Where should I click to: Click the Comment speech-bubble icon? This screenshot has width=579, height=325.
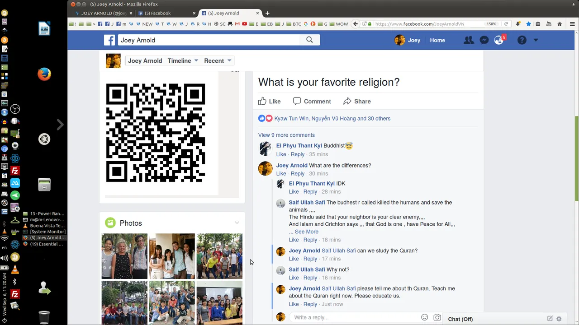[297, 101]
